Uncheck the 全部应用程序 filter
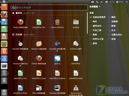Image resolution: width=129 pixels, height=96 pixels. (x=91, y=17)
